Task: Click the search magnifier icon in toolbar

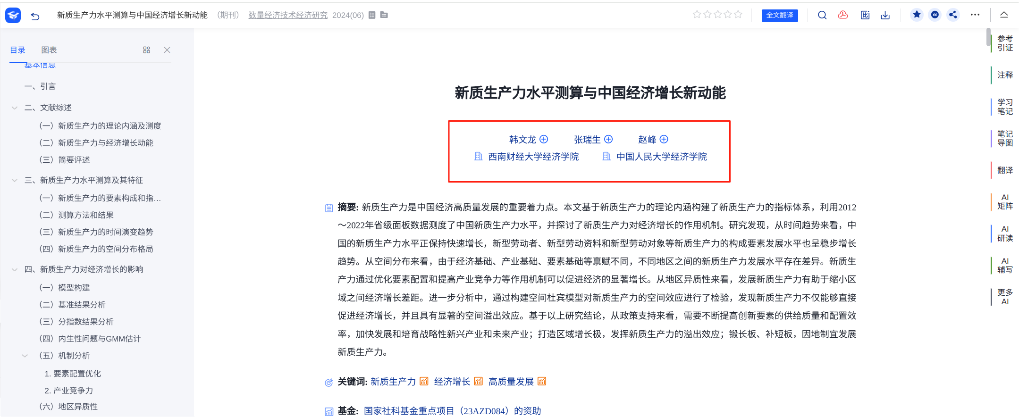Action: (822, 15)
